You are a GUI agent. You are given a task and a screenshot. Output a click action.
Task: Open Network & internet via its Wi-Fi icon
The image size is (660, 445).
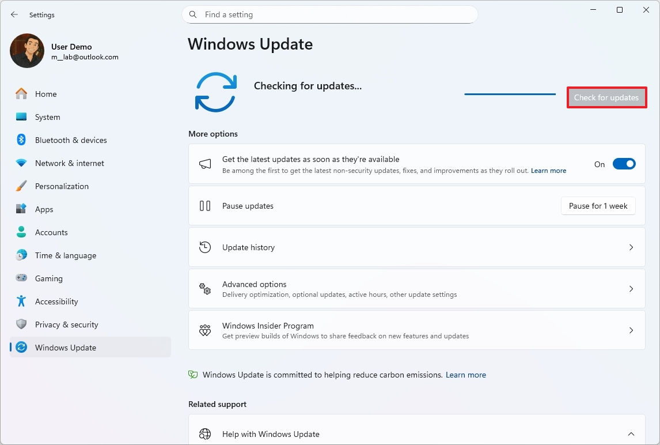[x=21, y=163]
